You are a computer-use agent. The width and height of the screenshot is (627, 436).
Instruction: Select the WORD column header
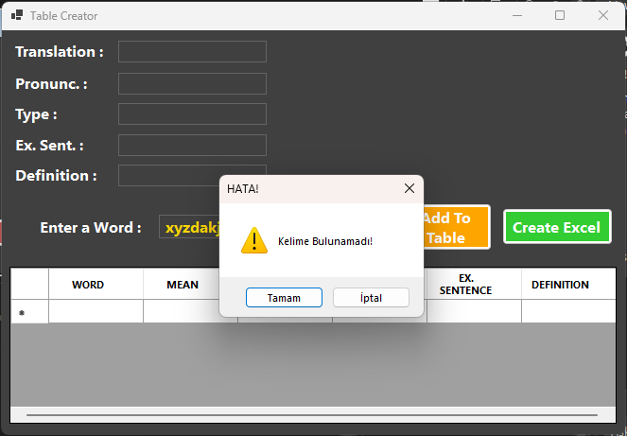88,285
